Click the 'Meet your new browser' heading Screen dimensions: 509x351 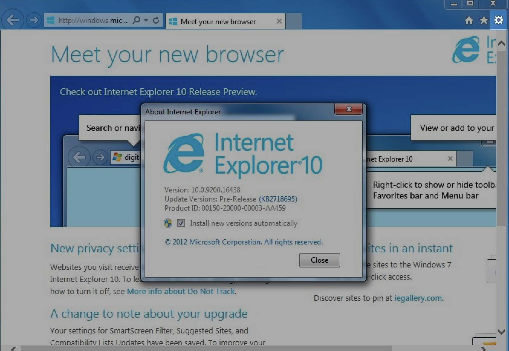pos(167,54)
